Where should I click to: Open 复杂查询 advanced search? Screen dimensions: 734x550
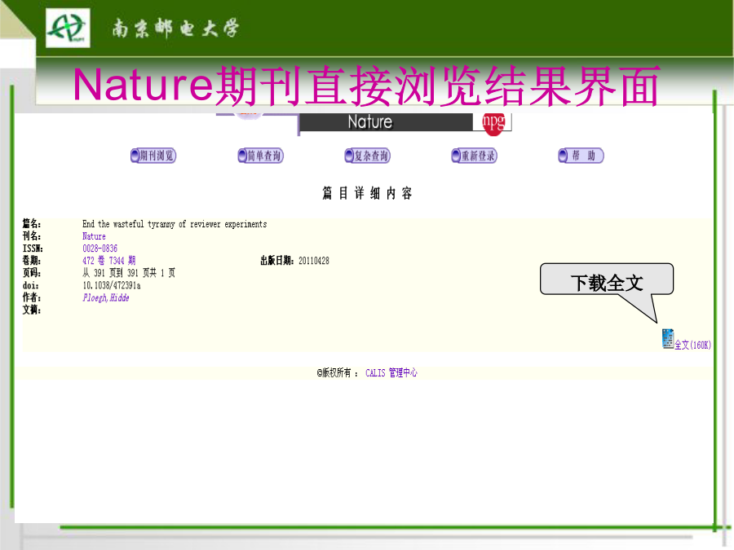click(x=368, y=156)
